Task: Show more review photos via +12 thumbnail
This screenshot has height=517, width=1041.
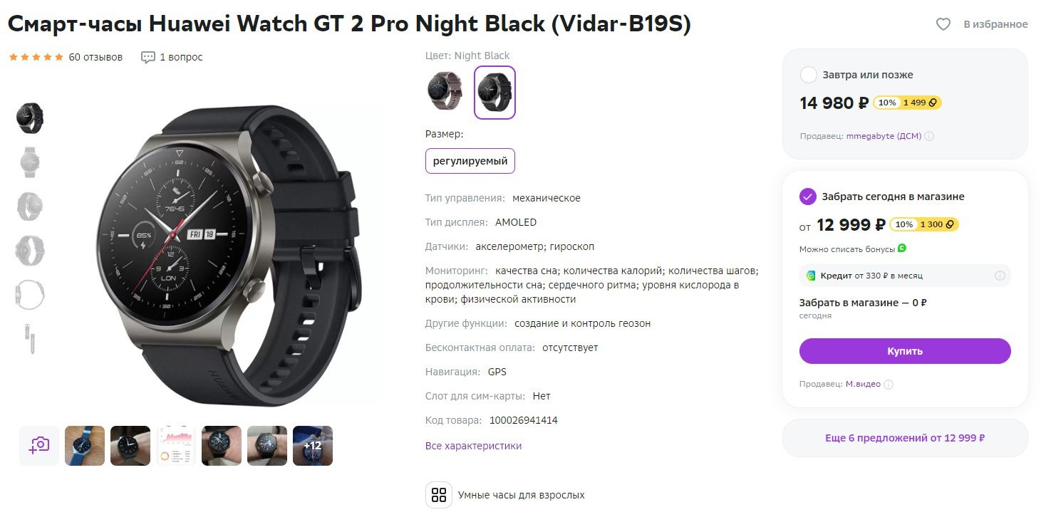Action: pyautogui.click(x=313, y=446)
